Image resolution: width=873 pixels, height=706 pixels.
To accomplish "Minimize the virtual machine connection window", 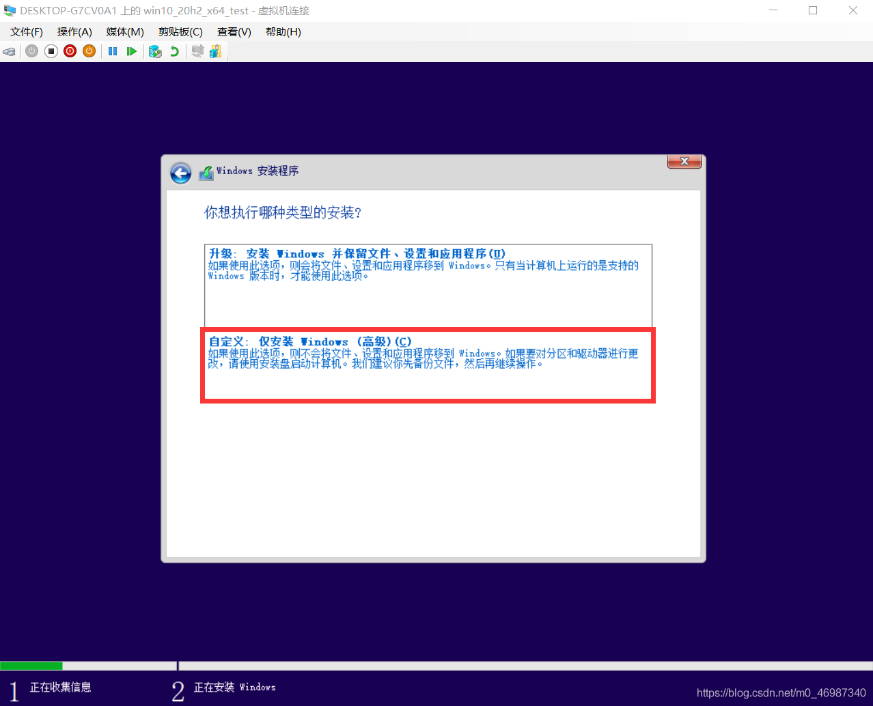I will [773, 10].
